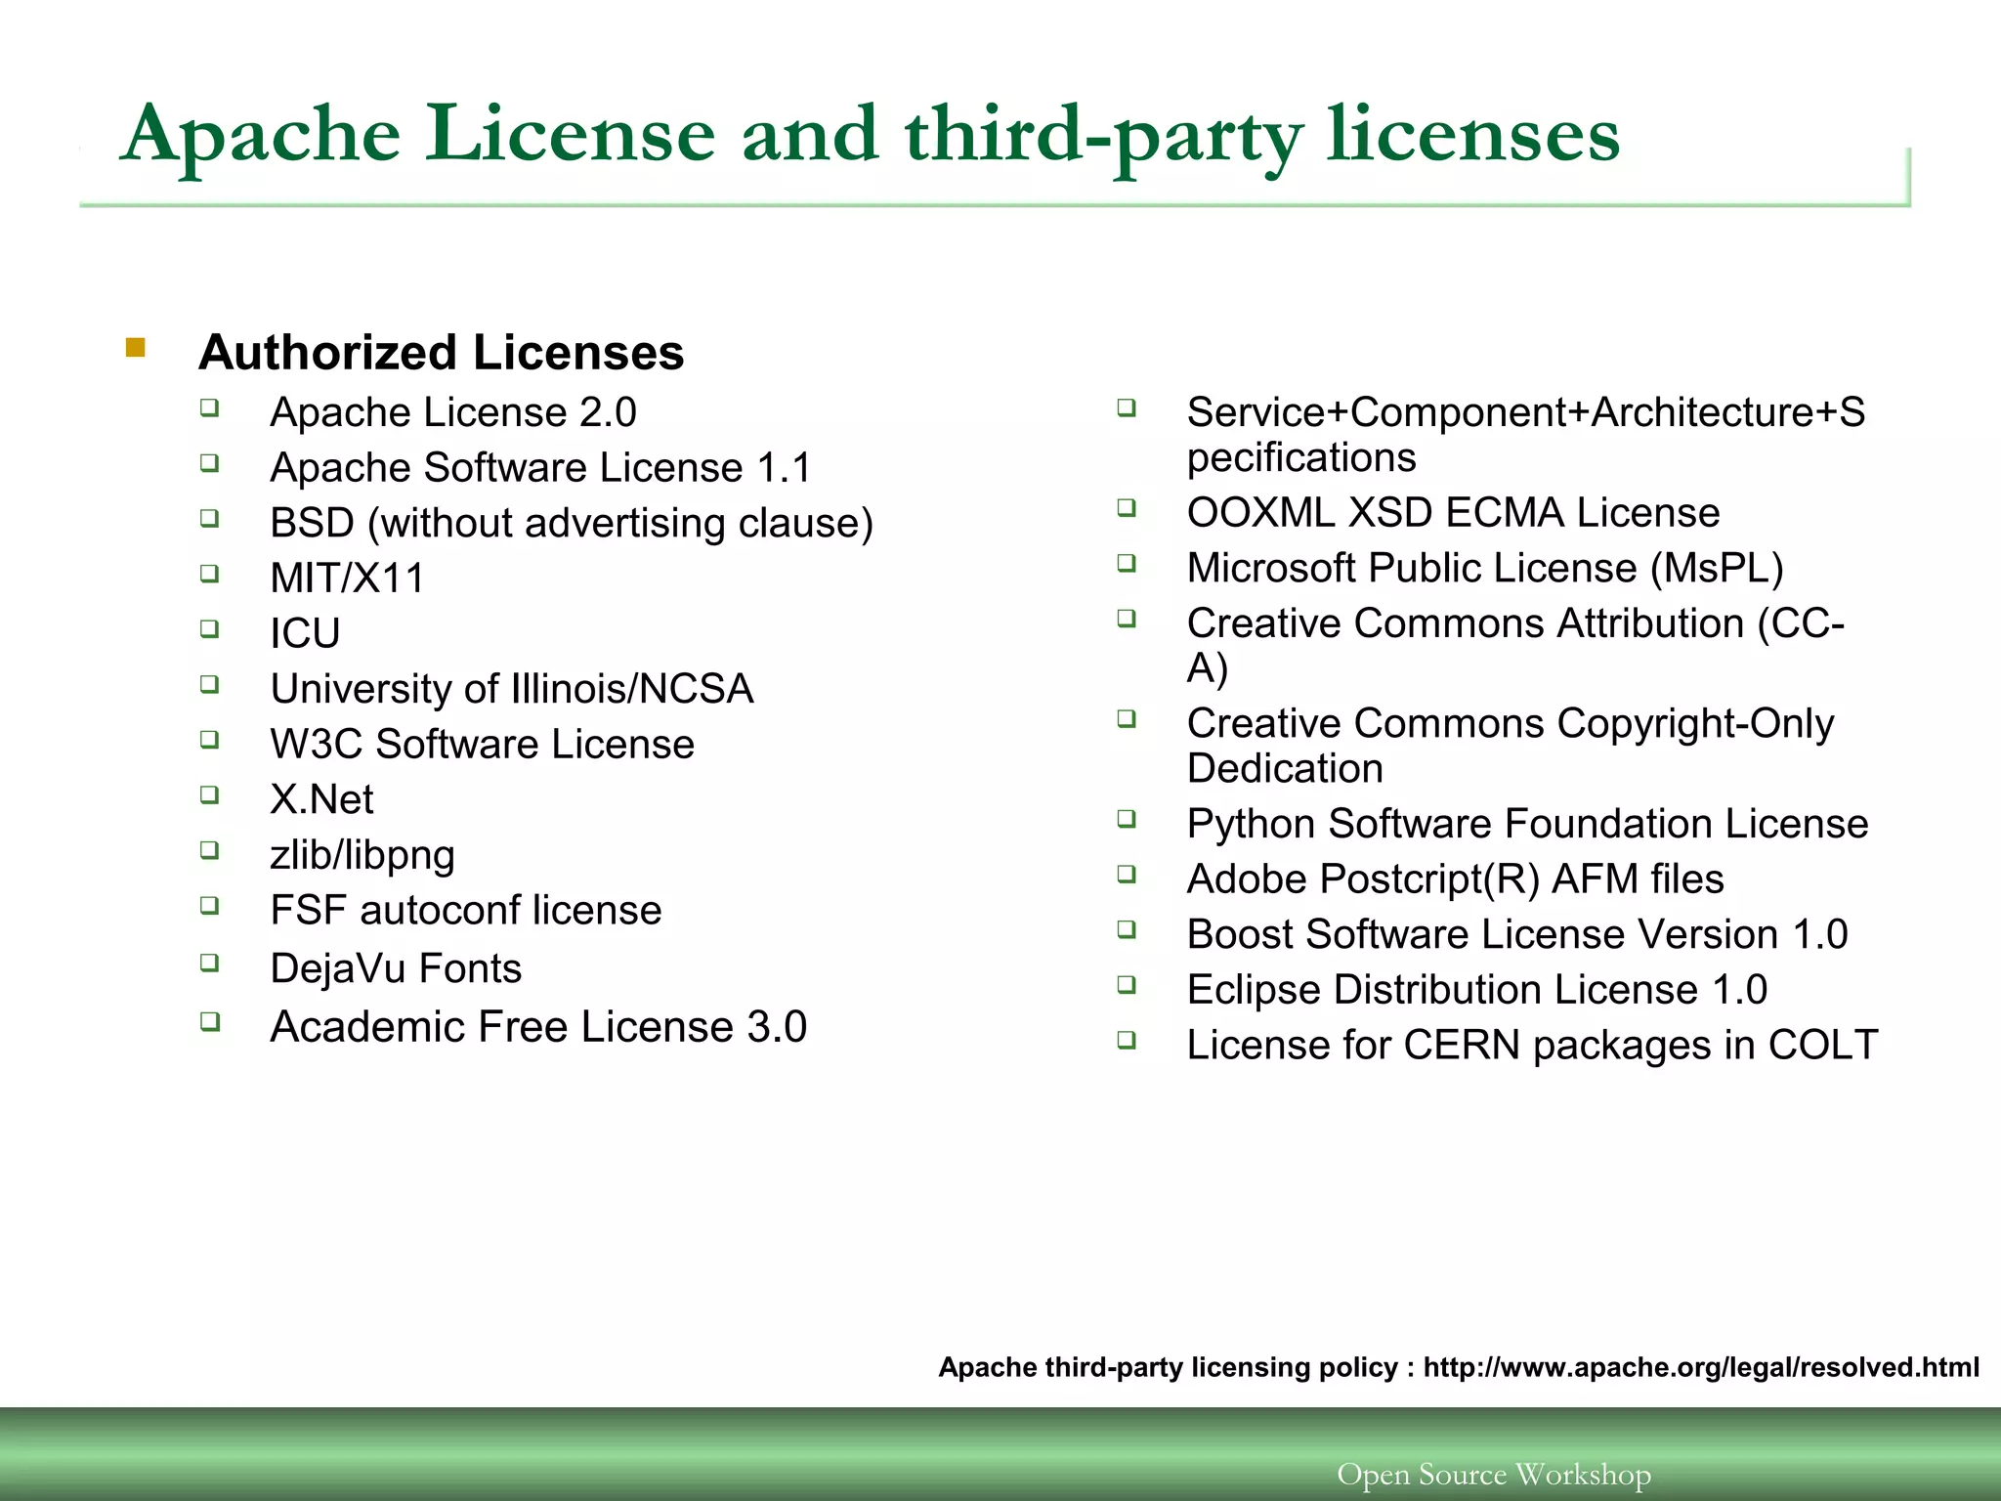Select 'Python Software Foundation License' entry
This screenshot has height=1501, width=2001.
(1527, 825)
